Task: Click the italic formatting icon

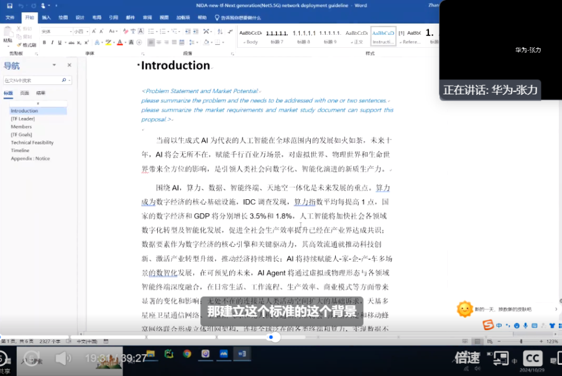Action: click(52, 43)
